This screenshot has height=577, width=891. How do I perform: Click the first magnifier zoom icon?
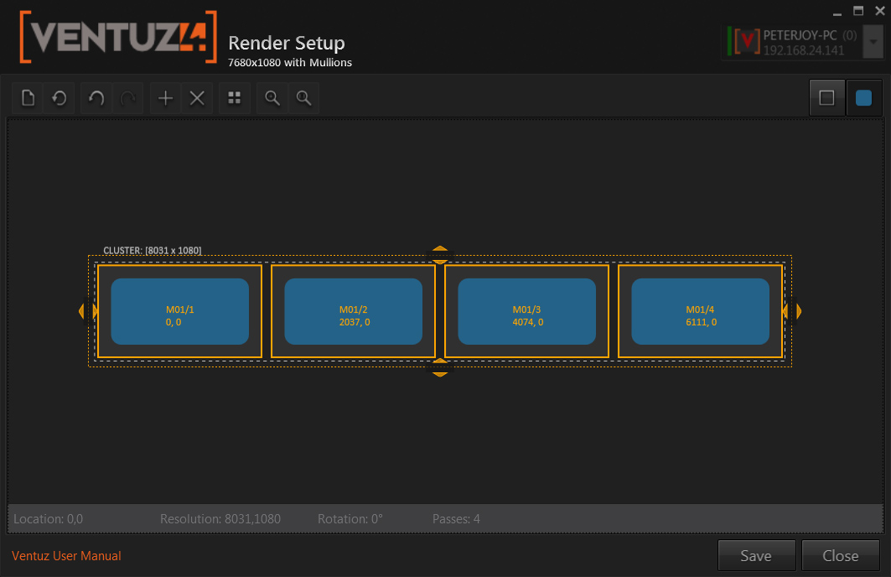(272, 98)
